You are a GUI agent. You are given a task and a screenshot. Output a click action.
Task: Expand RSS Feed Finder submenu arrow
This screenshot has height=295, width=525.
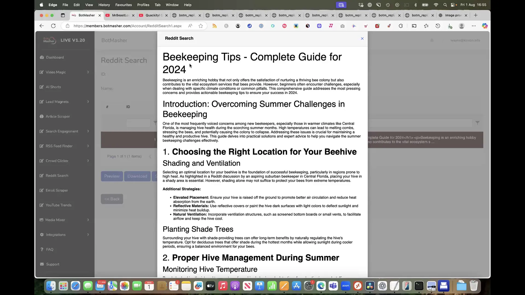(x=88, y=146)
